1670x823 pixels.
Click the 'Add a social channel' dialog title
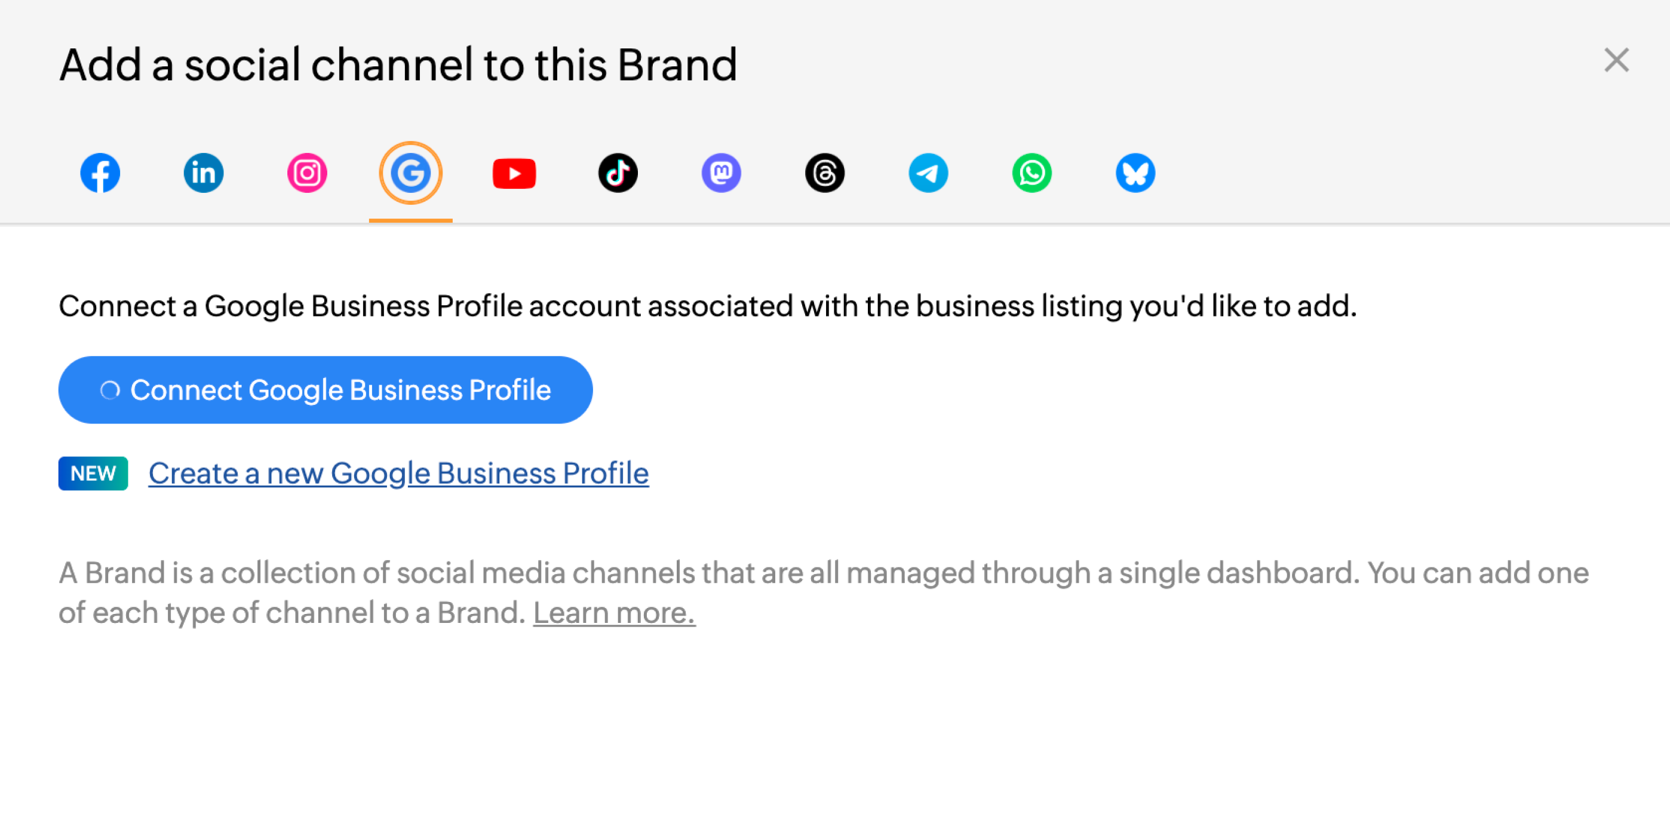pos(398,65)
